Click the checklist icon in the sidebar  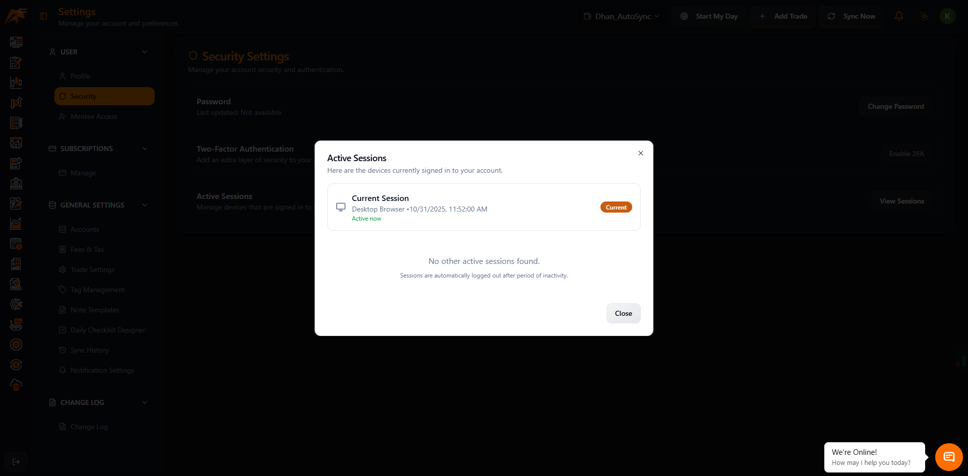16,122
